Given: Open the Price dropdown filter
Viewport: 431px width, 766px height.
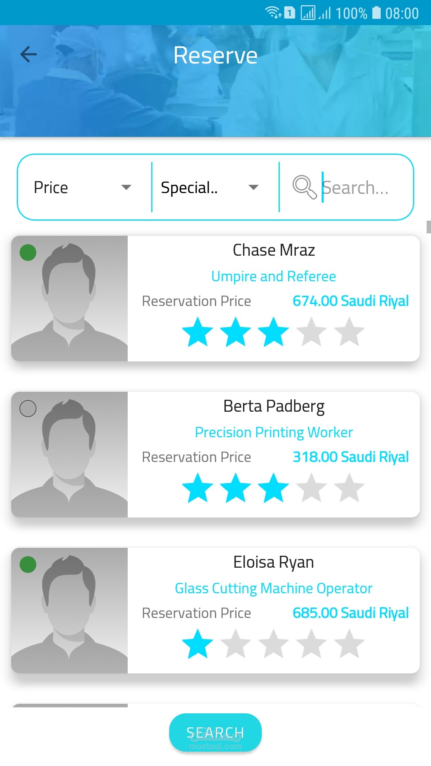Looking at the screenshot, I should (83, 187).
